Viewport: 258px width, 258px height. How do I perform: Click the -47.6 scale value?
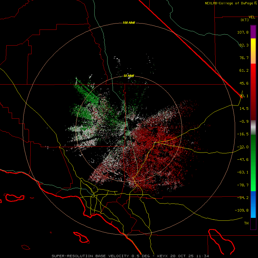243,160
